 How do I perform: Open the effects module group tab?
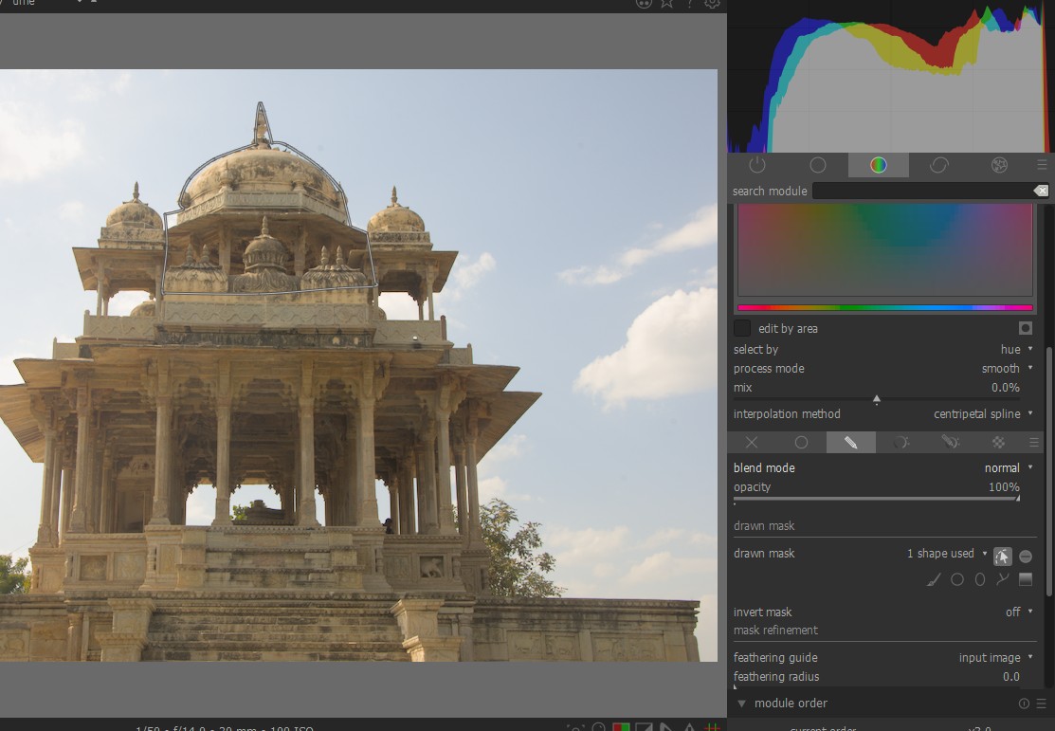coord(999,165)
